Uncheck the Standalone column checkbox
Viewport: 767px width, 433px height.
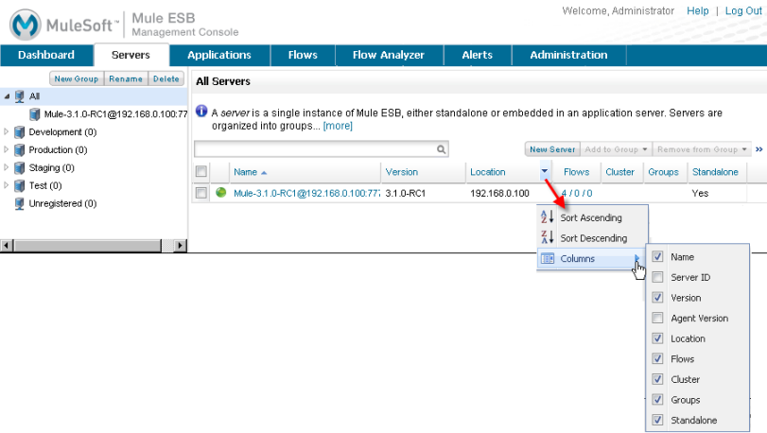click(x=658, y=420)
